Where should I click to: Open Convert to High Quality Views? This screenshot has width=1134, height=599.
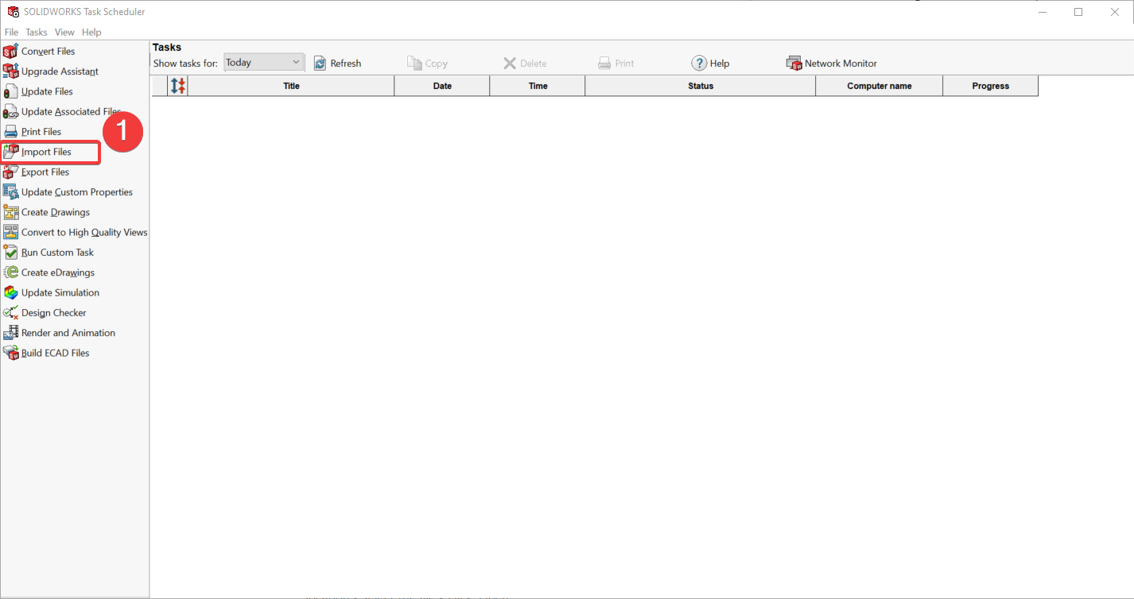pyautogui.click(x=76, y=233)
